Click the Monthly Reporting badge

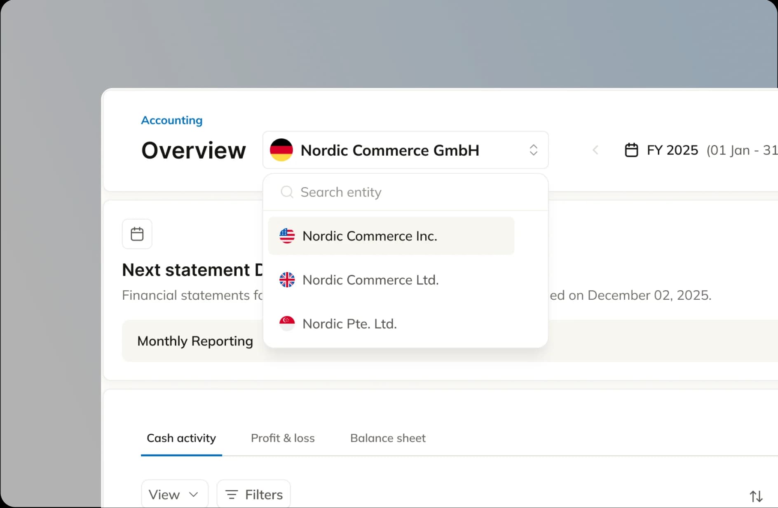pyautogui.click(x=195, y=341)
